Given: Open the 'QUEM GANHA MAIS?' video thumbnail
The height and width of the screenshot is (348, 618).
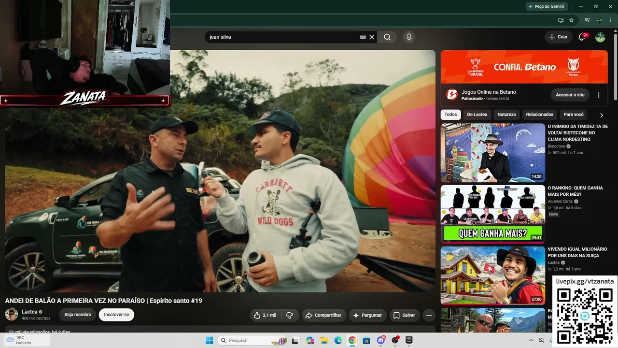Looking at the screenshot, I should tap(492, 214).
